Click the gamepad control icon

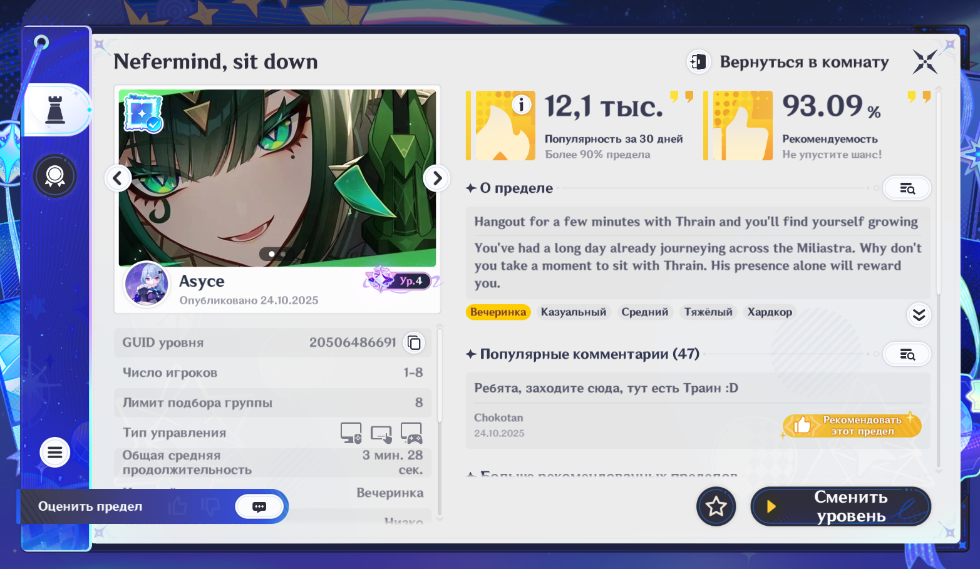point(411,433)
